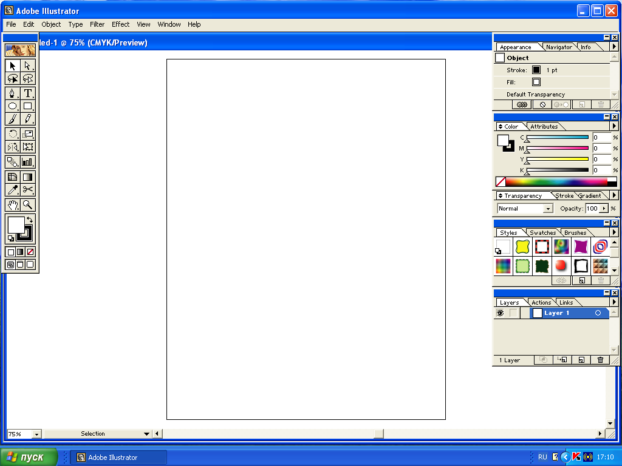The image size is (622, 466).
Task: Switch to the Navigator tab
Action: coord(559,47)
